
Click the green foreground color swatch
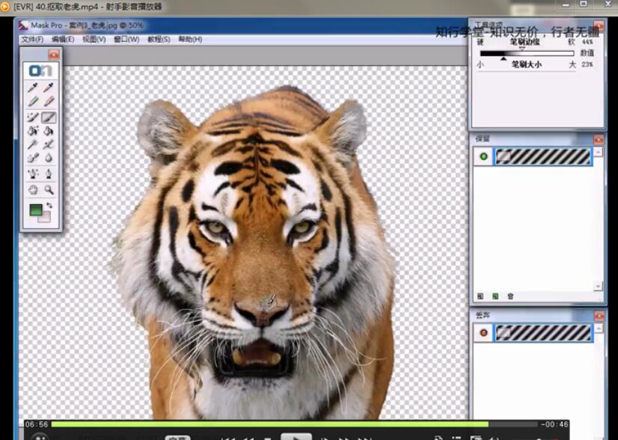35,210
